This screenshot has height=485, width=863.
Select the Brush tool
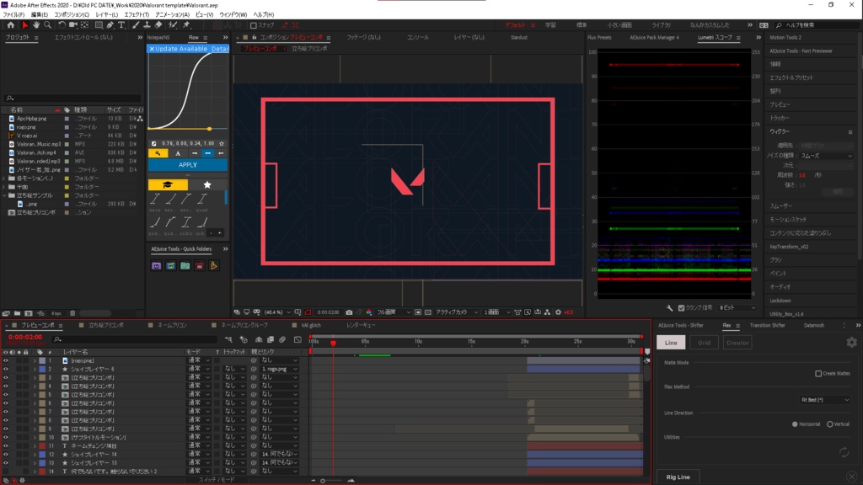click(136, 25)
